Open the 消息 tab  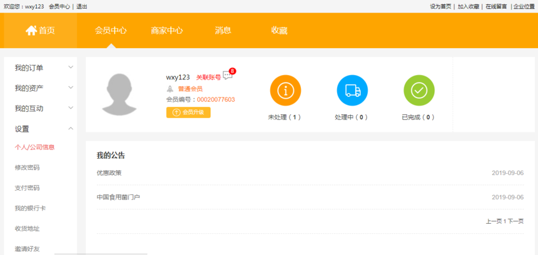click(x=223, y=31)
